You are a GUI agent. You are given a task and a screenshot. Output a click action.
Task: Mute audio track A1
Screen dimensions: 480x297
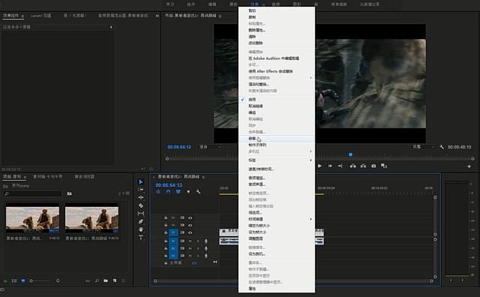point(190,241)
